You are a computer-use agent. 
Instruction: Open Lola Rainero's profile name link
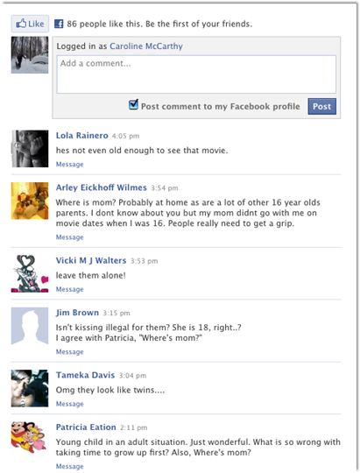click(81, 136)
